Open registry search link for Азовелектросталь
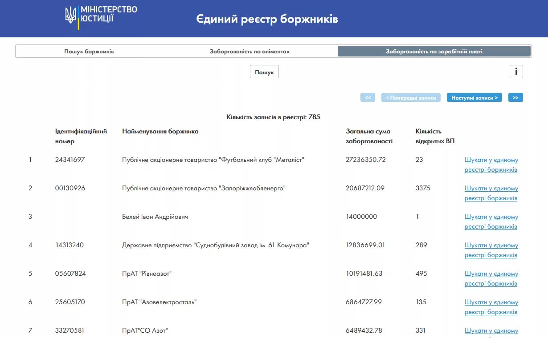Viewport: 548px width, 338px height. 491,307
